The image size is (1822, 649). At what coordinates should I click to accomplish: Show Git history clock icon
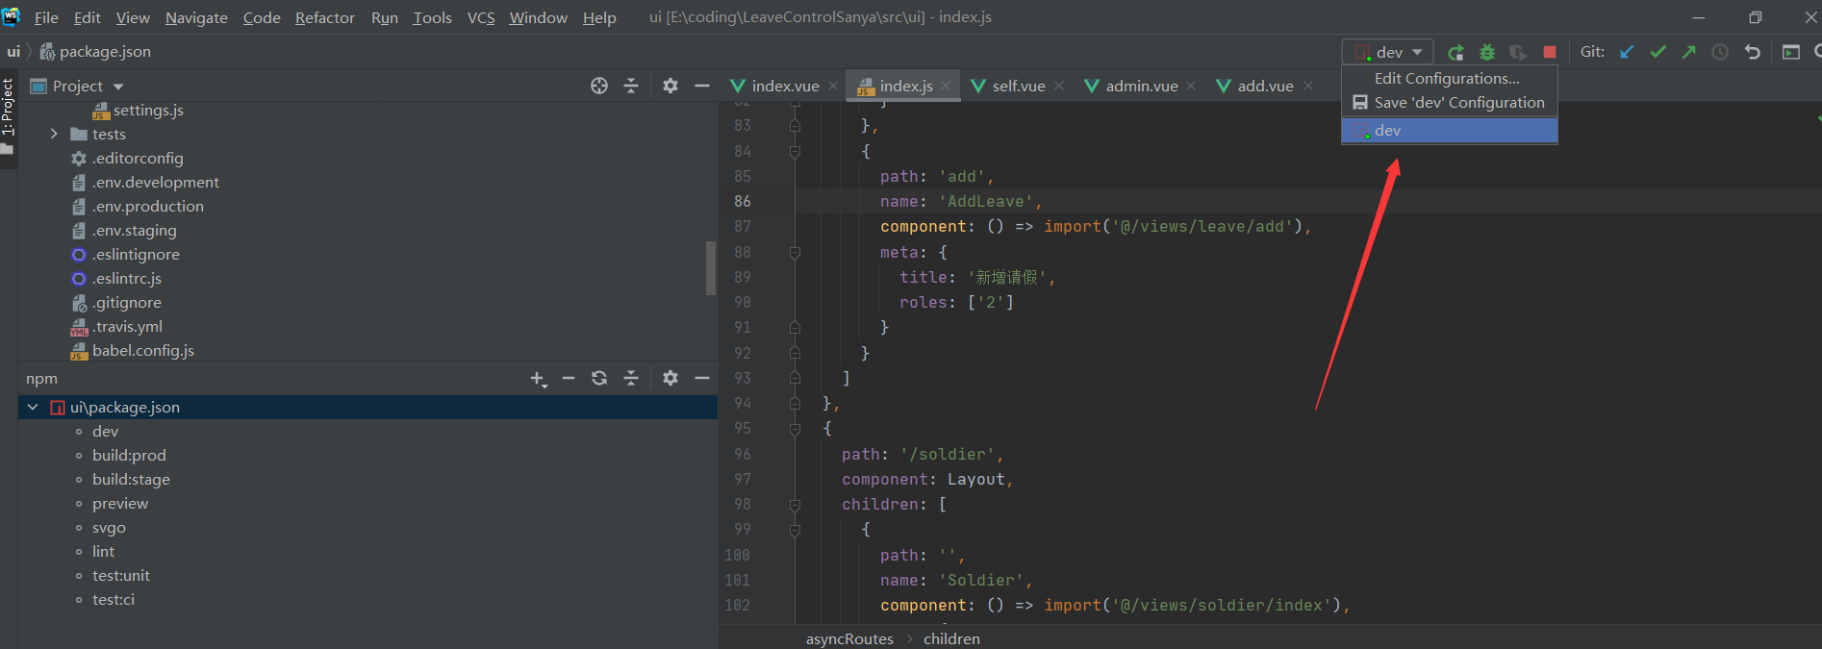(x=1720, y=52)
